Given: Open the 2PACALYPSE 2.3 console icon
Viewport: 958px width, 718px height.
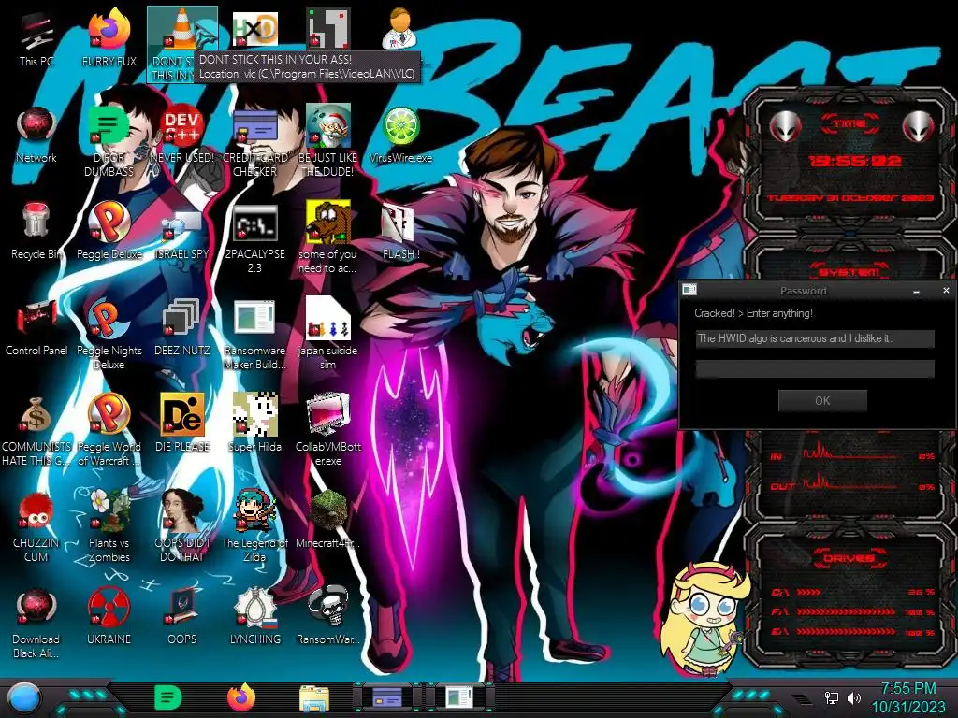Looking at the screenshot, I should click(254, 238).
